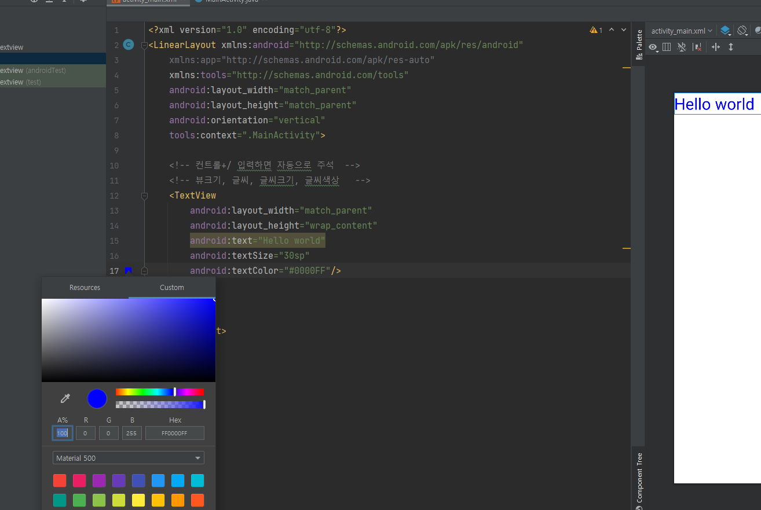Click the android:text="Hello world" code line
Screen dimensions: 761x510
pyautogui.click(x=258, y=240)
